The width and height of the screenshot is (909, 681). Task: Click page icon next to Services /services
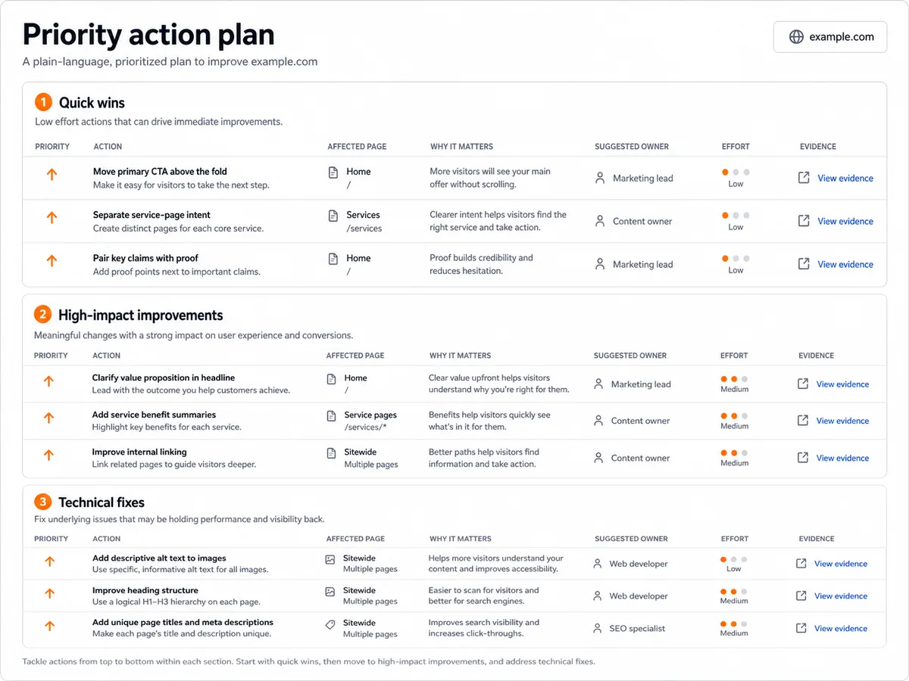tap(333, 216)
